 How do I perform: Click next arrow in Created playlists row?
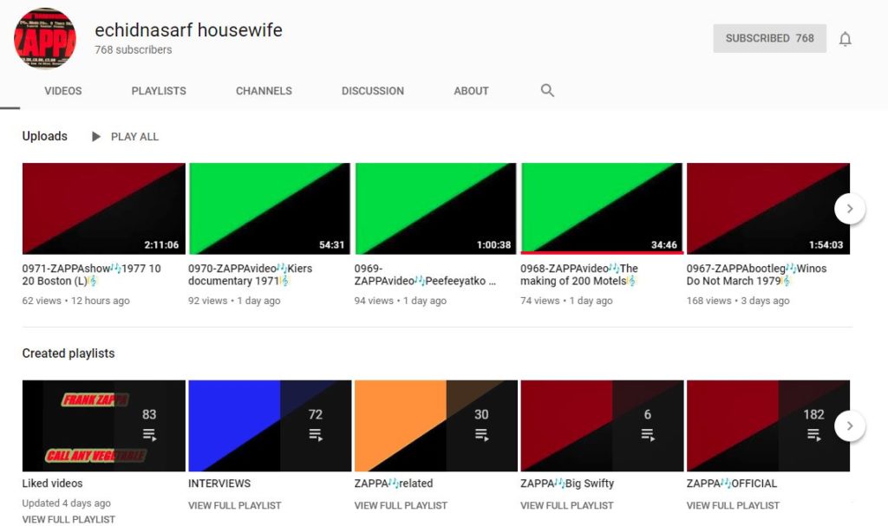[850, 425]
